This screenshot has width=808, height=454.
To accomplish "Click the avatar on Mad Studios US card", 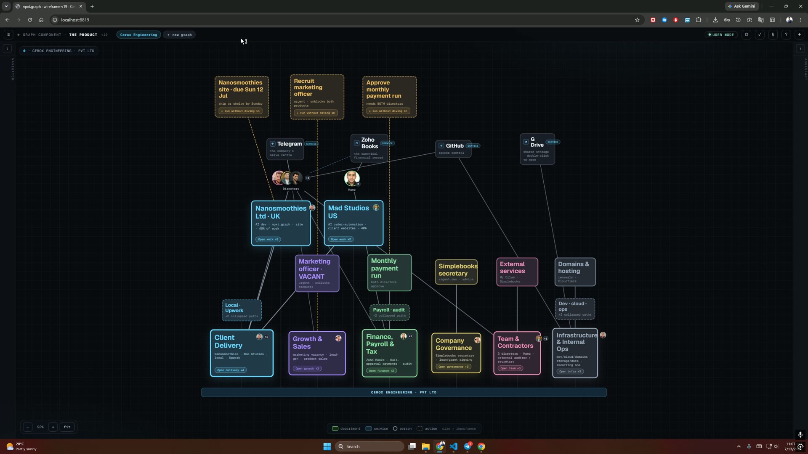I will (376, 207).
